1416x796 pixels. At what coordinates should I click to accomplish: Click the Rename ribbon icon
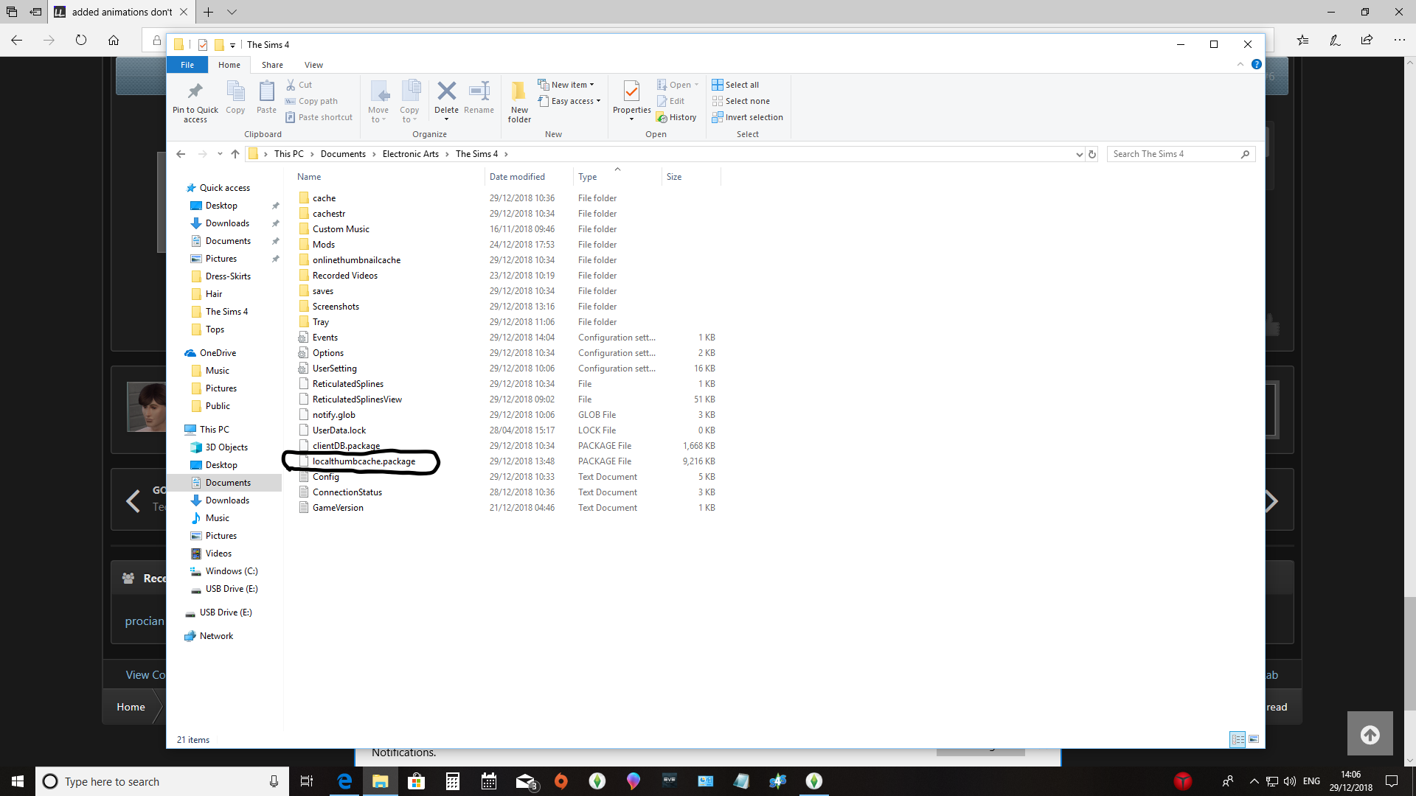[x=479, y=91]
